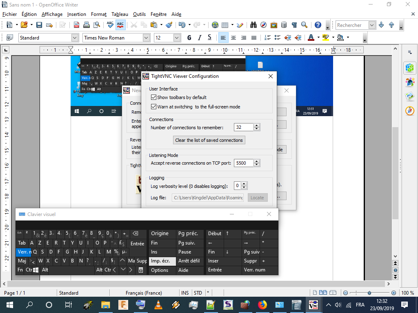Toggle Bold G formatting
Screen dimensions: 418x313
click(189, 38)
